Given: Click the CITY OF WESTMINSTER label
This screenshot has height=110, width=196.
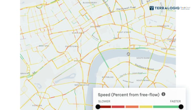Looking at the screenshot, I should 82,84.
